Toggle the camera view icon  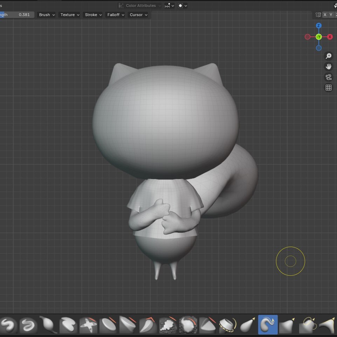click(328, 77)
